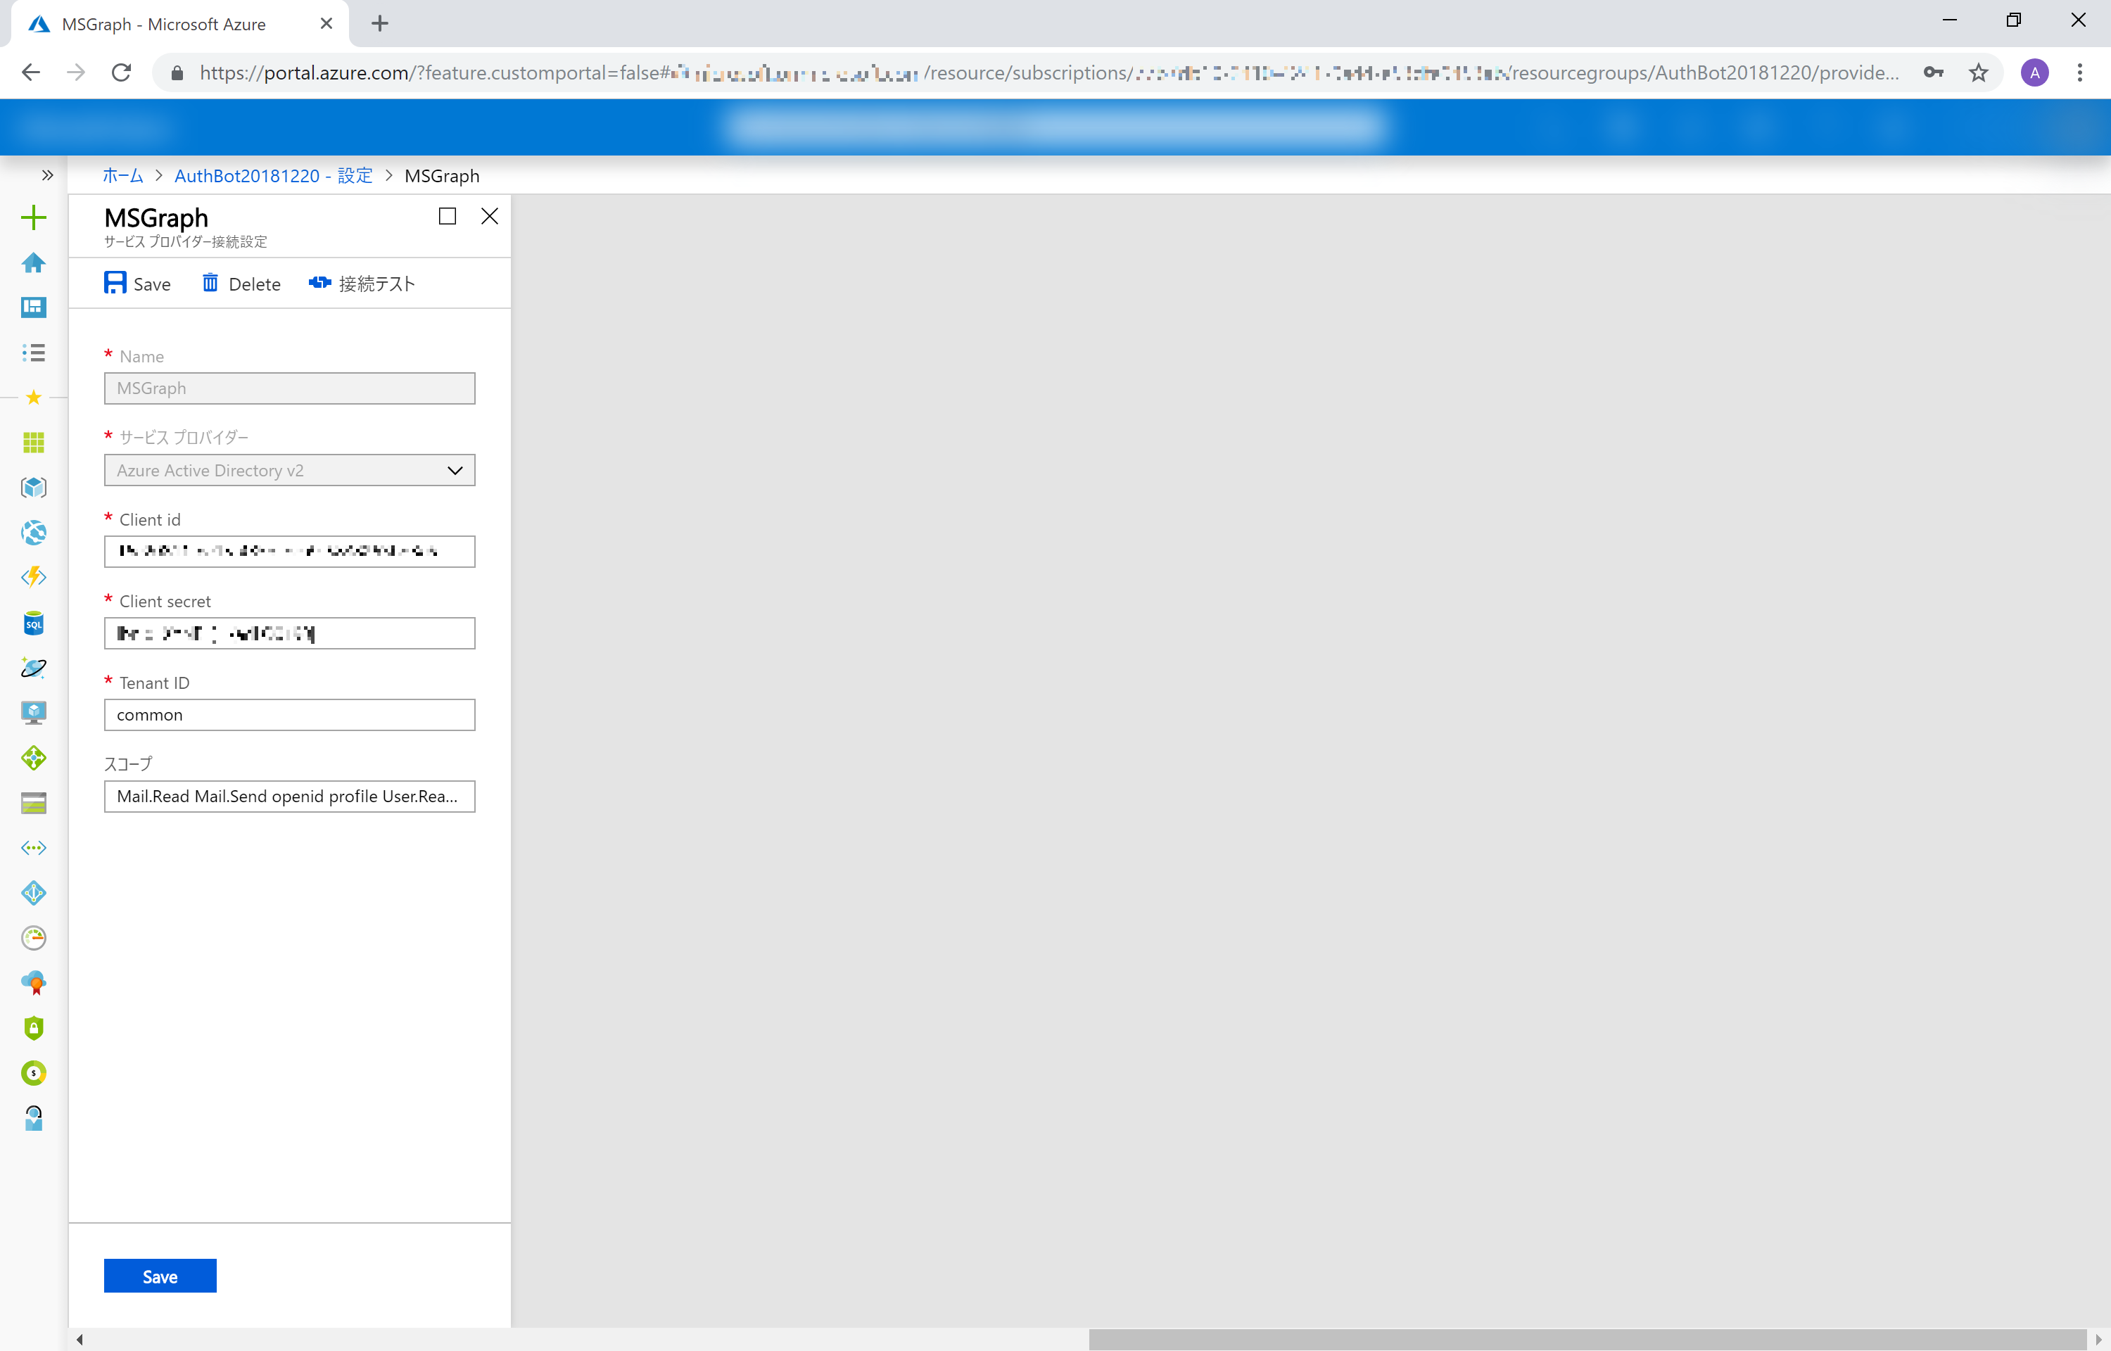
Task: Open the SQL databases sidebar icon
Action: (x=33, y=623)
